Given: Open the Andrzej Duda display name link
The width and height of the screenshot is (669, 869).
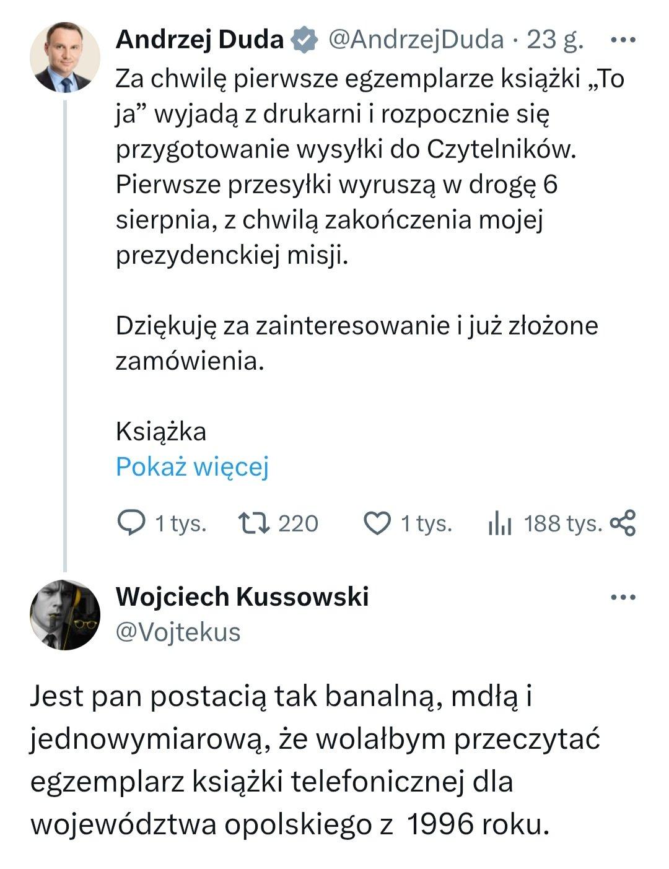Looking at the screenshot, I should click(x=199, y=40).
